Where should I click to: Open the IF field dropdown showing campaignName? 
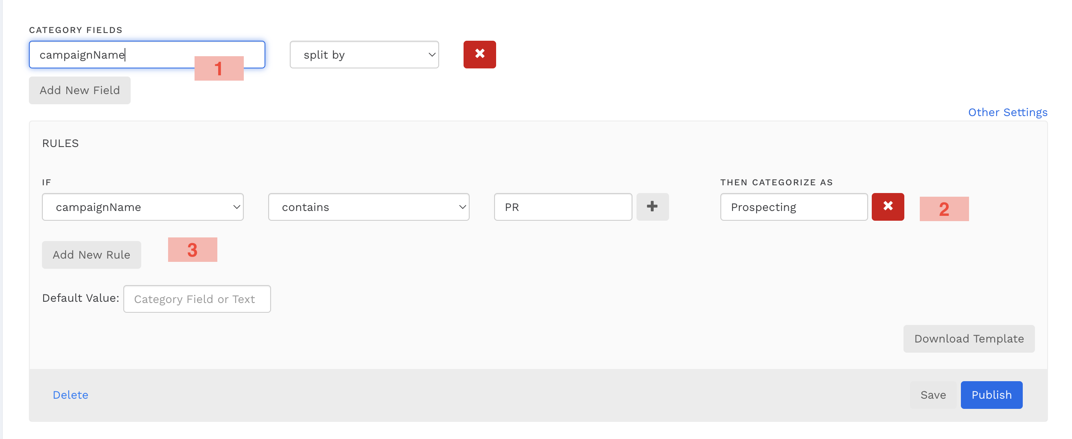142,206
